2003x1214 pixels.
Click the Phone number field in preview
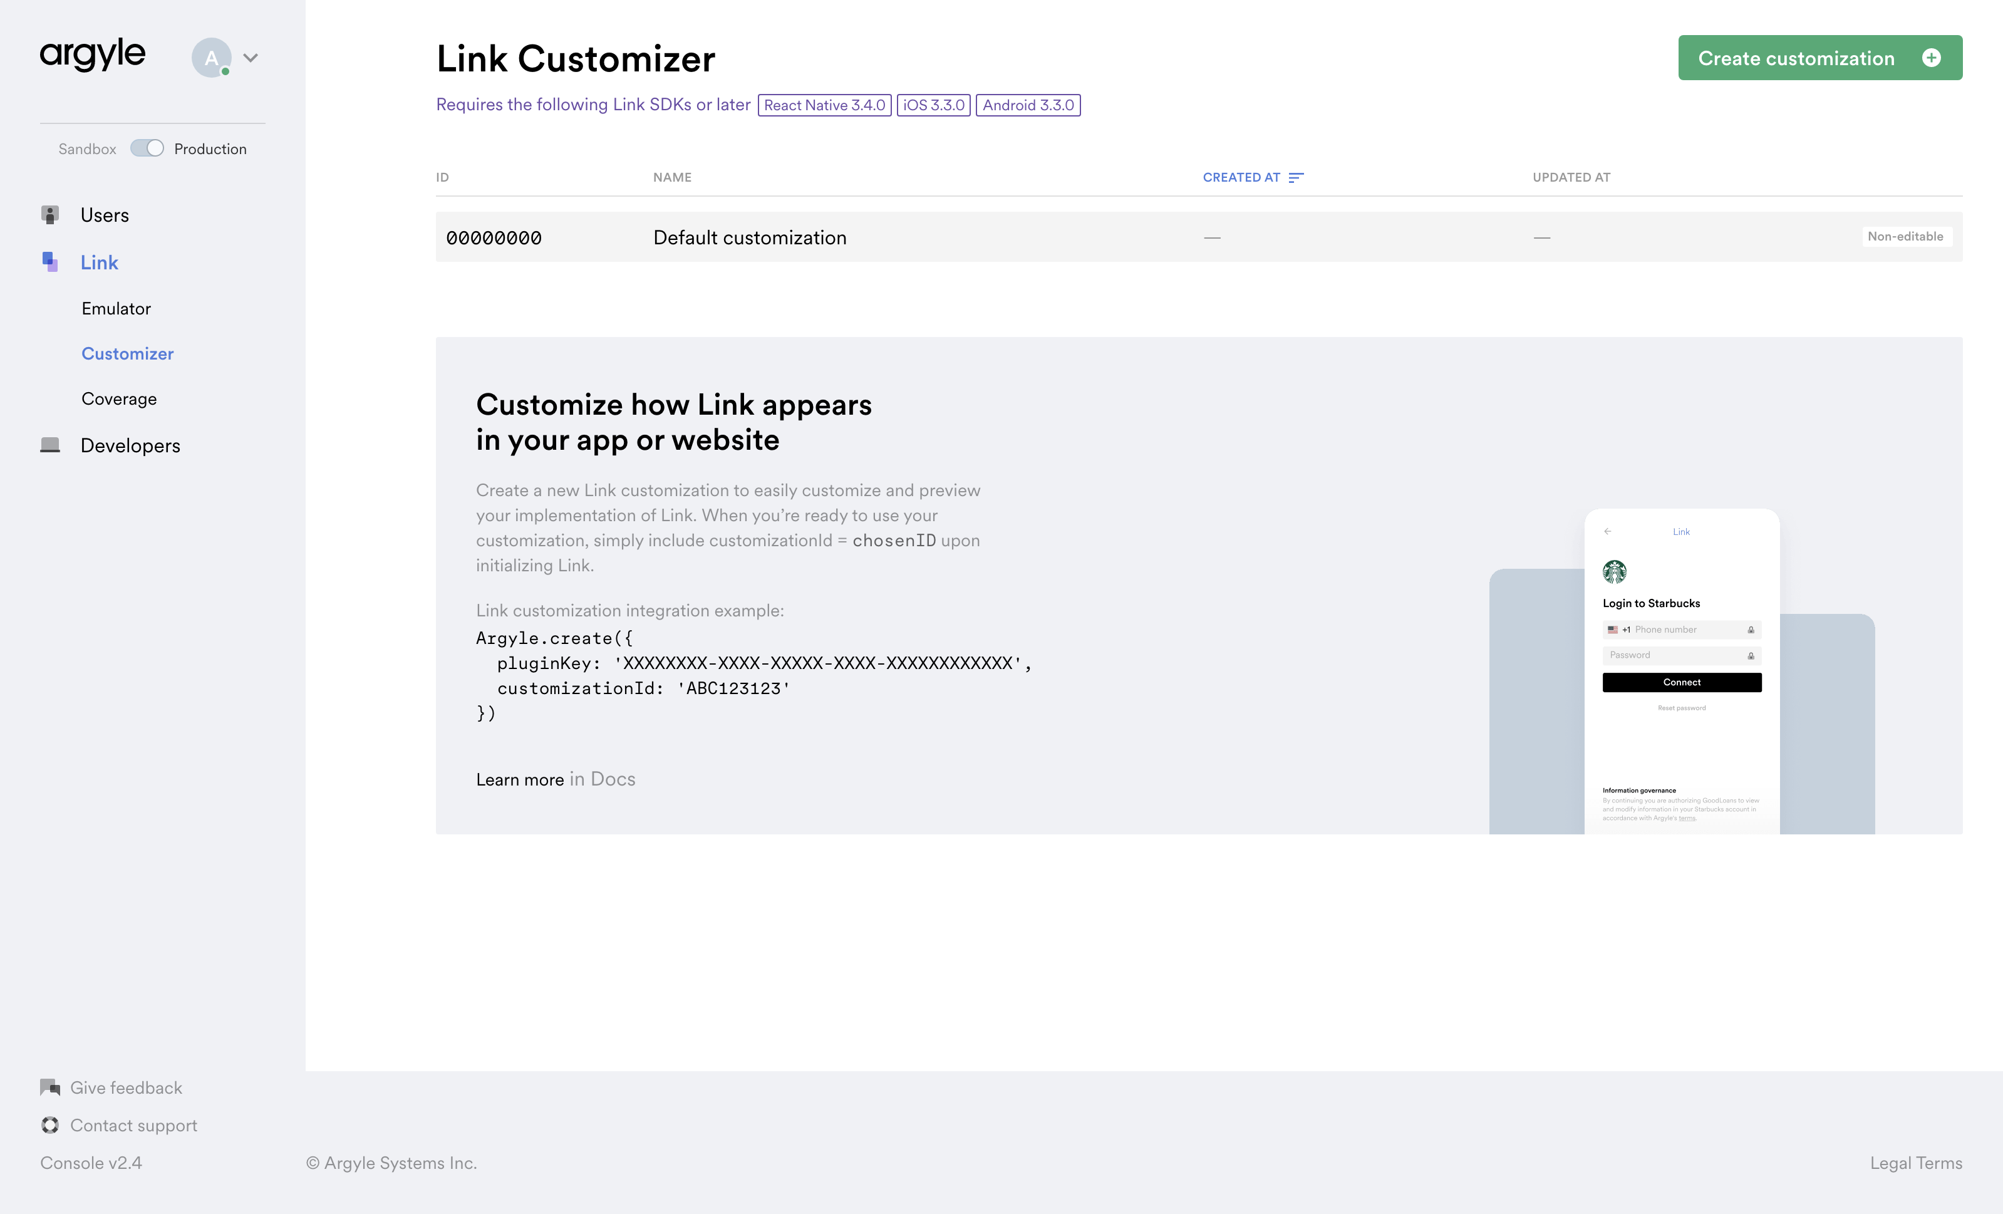tap(1682, 630)
